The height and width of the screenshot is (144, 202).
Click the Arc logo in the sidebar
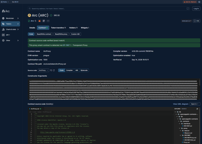[6, 11]
